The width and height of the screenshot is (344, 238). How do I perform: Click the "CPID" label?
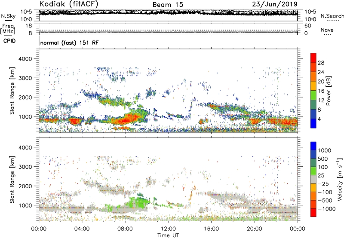9,41
